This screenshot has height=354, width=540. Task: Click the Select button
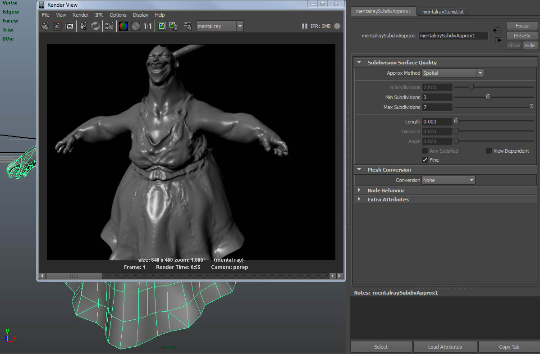[381, 347]
